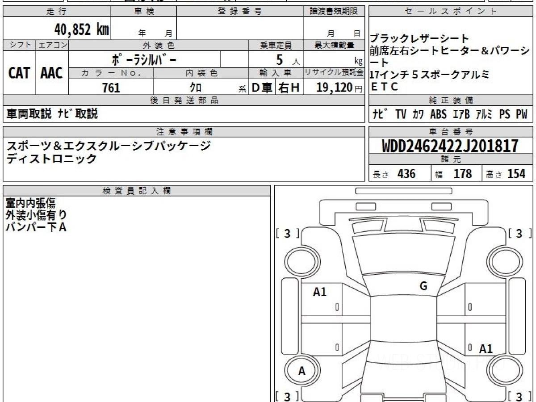Select the PS equipment item
This screenshot has height=402, width=536.
(505, 114)
